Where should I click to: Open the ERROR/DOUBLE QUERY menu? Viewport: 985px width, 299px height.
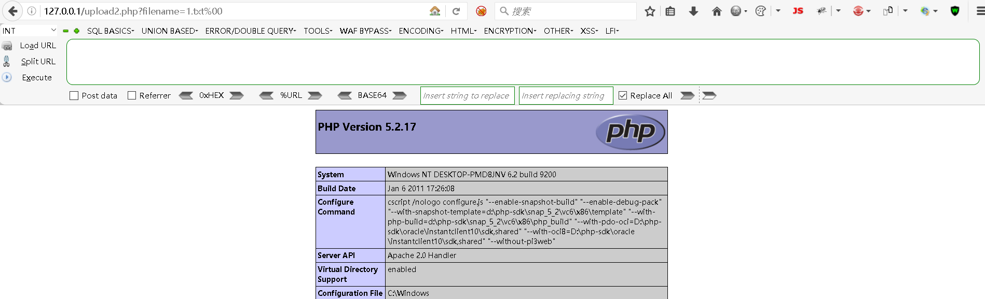click(251, 31)
